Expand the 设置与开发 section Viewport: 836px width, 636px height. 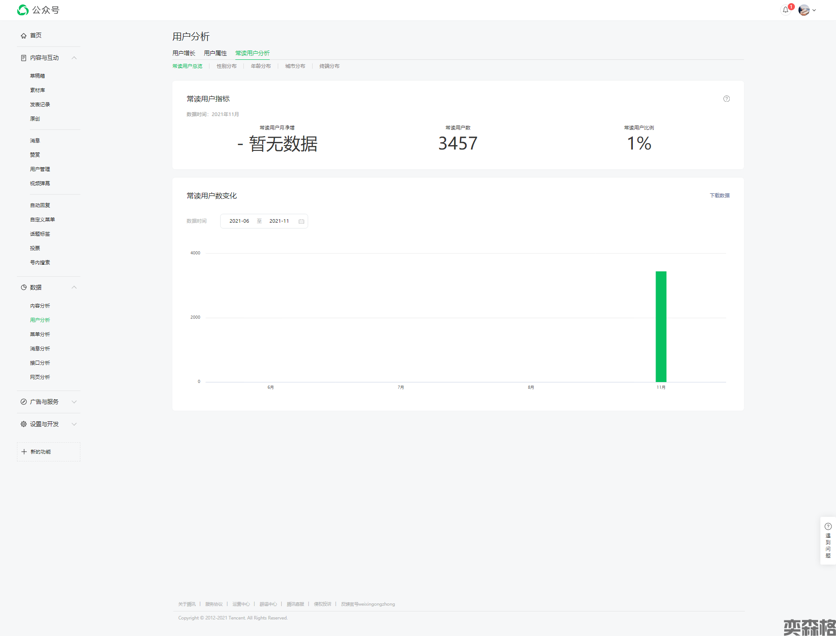click(x=74, y=424)
